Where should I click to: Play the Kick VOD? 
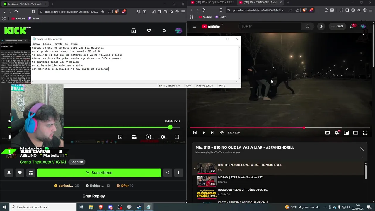coord(10,137)
